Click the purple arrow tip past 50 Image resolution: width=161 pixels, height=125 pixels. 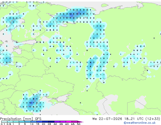pyautogui.click(x=80, y=122)
